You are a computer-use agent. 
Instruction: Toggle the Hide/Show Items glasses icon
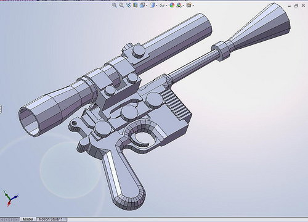162,6
